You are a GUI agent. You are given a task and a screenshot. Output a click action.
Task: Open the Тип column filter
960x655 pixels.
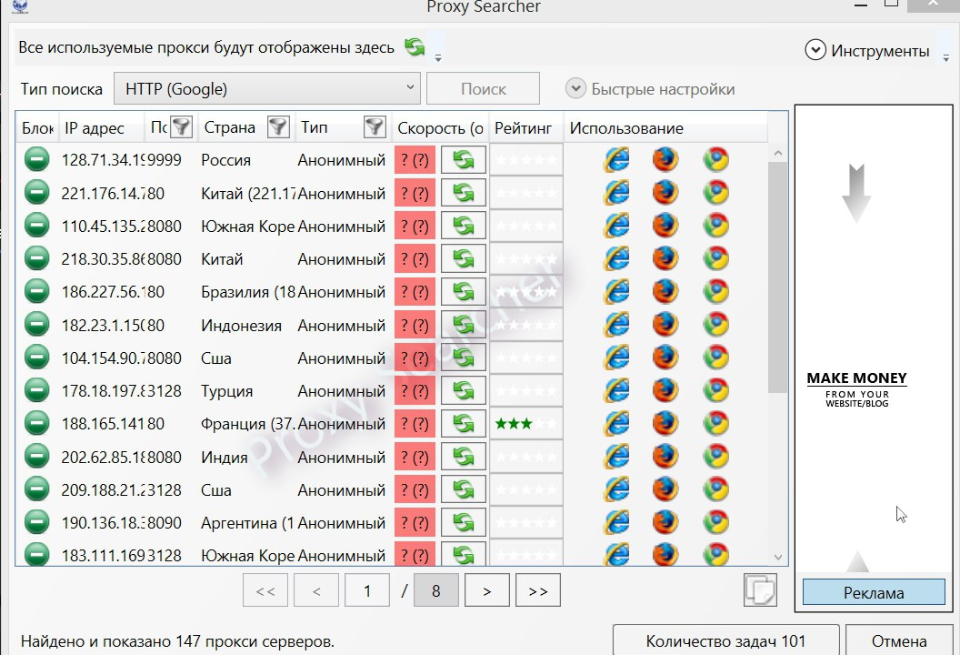point(374,127)
